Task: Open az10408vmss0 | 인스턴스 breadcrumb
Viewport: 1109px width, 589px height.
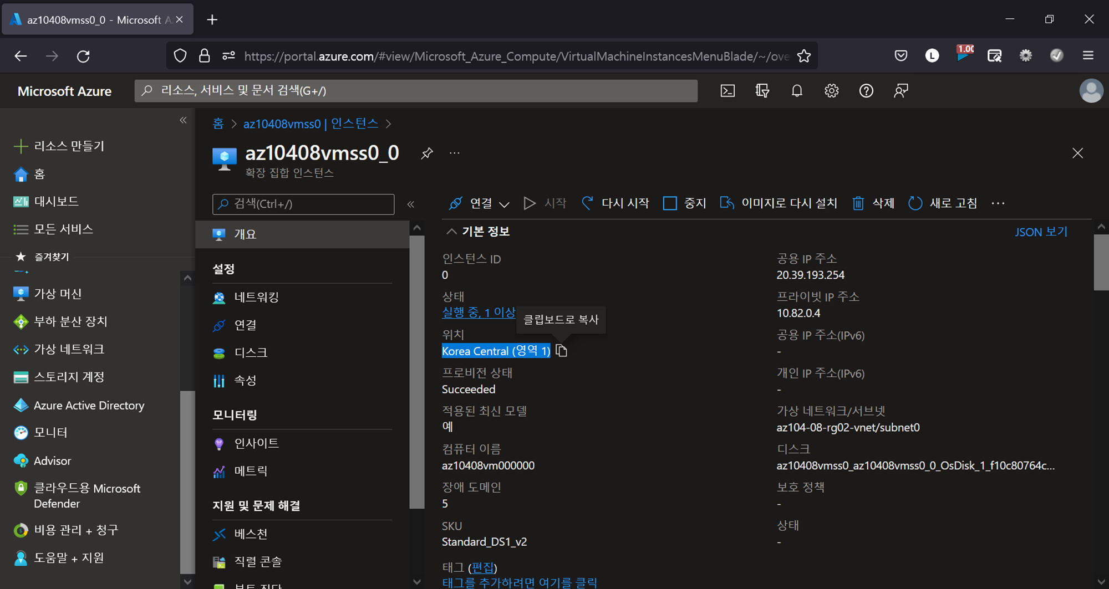Action: click(311, 124)
